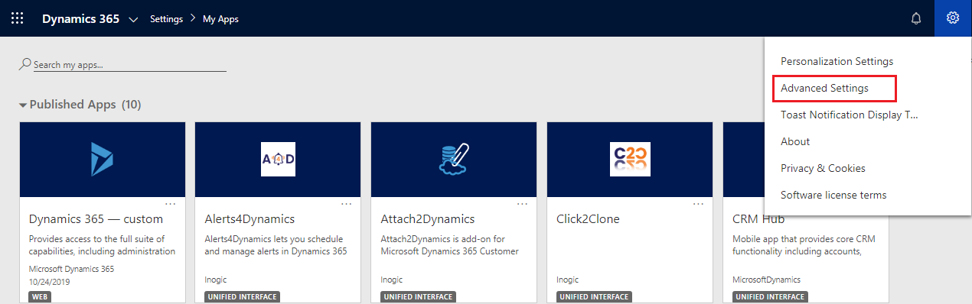
Task: Open the app launcher waffle icon
Action: [x=17, y=18]
